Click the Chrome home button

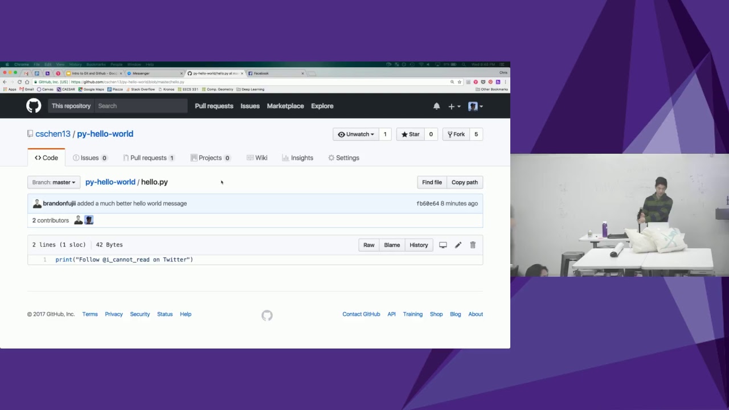(27, 82)
